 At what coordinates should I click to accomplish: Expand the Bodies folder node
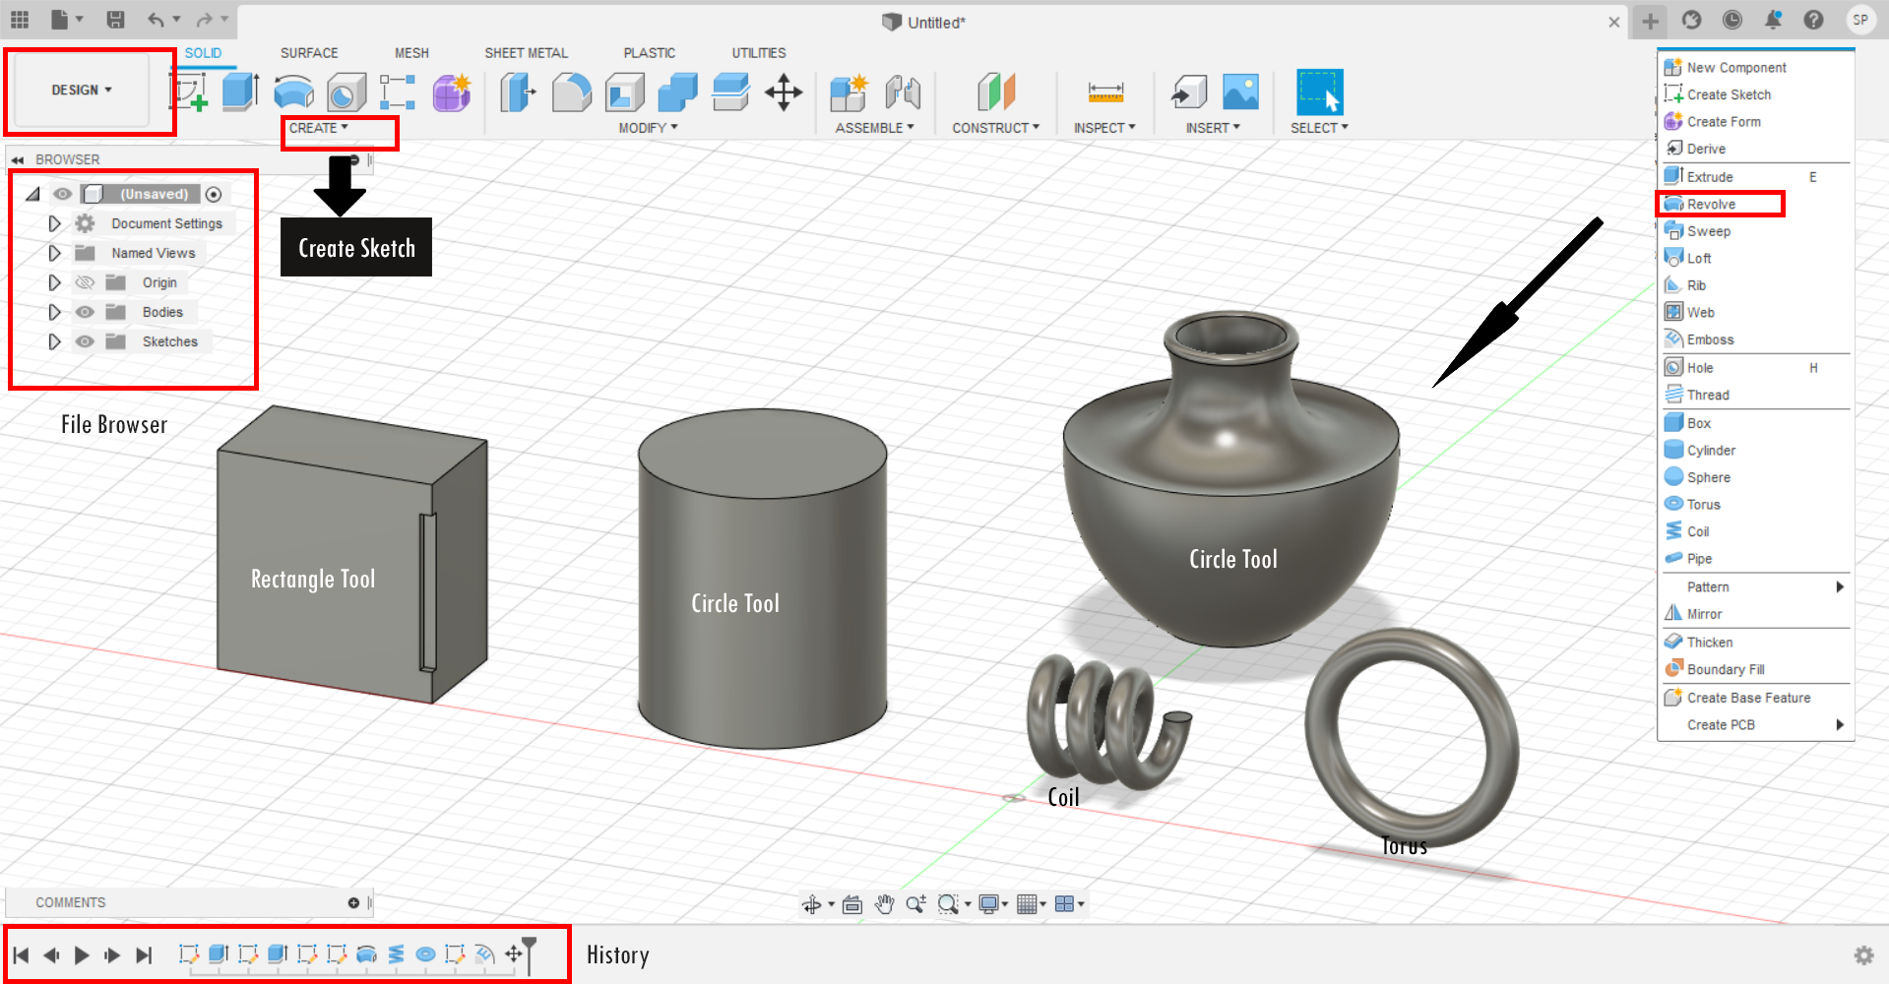point(55,312)
